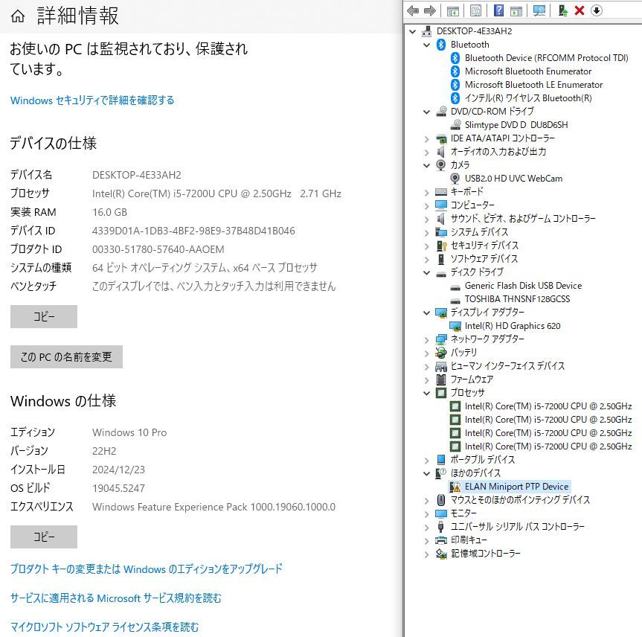This screenshot has height=637, width=642.
Task: Select Microsoft Bluetooth Enumerator
Action: coord(528,71)
